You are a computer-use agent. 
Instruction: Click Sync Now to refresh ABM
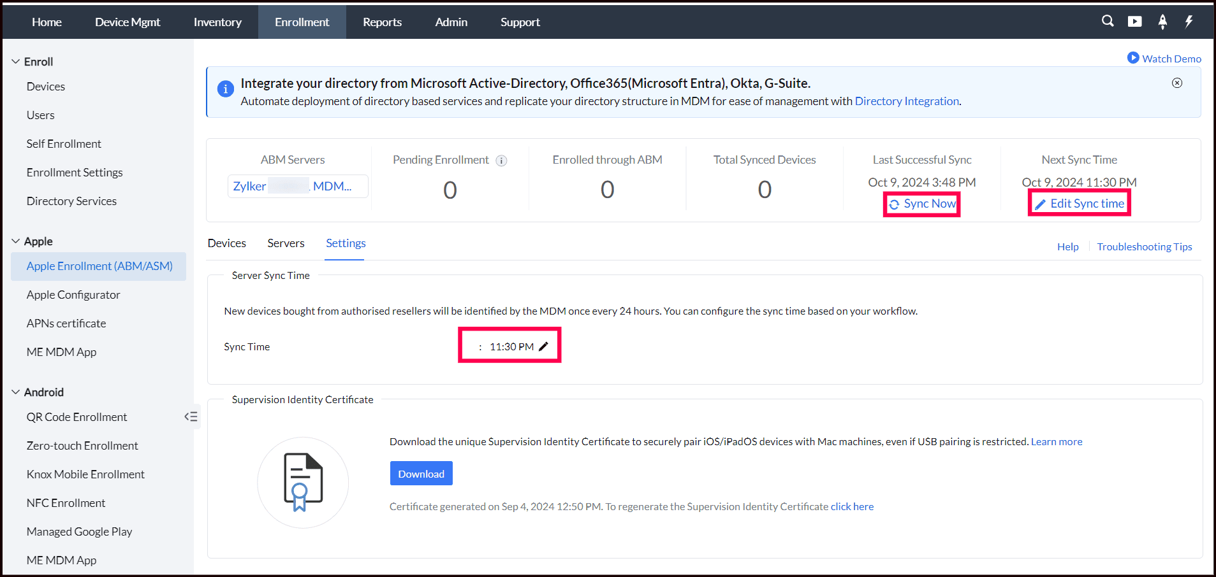coord(923,204)
